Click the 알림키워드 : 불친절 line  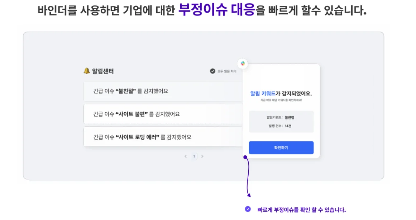click(x=281, y=118)
